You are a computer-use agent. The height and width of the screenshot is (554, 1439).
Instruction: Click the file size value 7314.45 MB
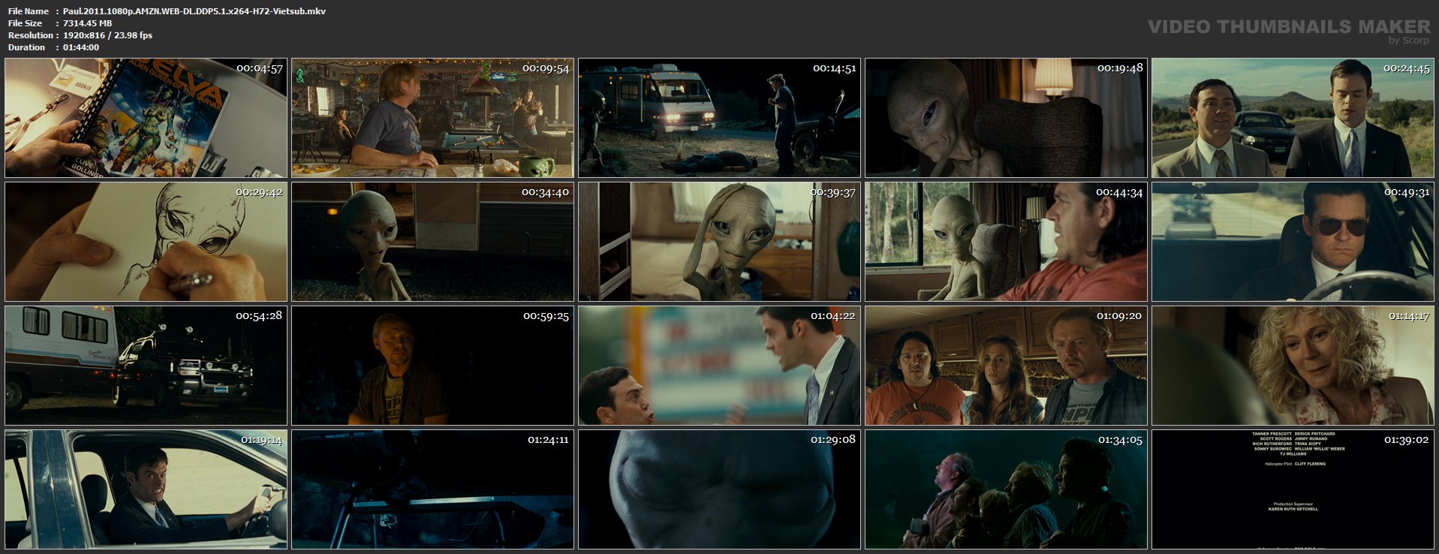tap(87, 23)
